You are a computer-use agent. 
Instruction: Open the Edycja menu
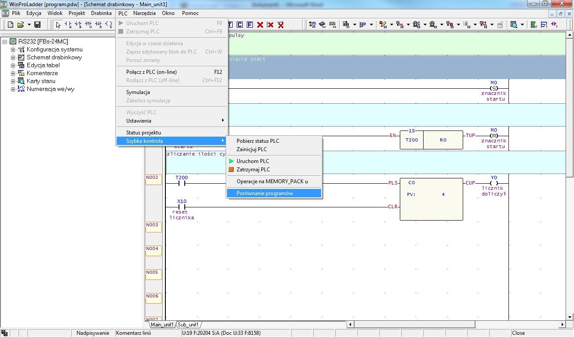click(34, 13)
